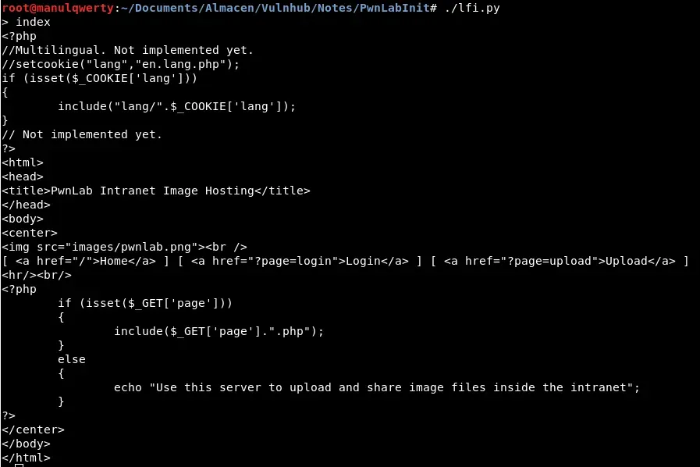Click the second 'Not implemented yet' comment

[82, 134]
